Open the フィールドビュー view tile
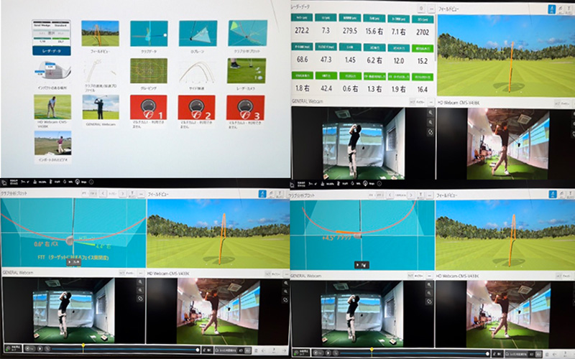The image size is (575, 359). pos(100,36)
